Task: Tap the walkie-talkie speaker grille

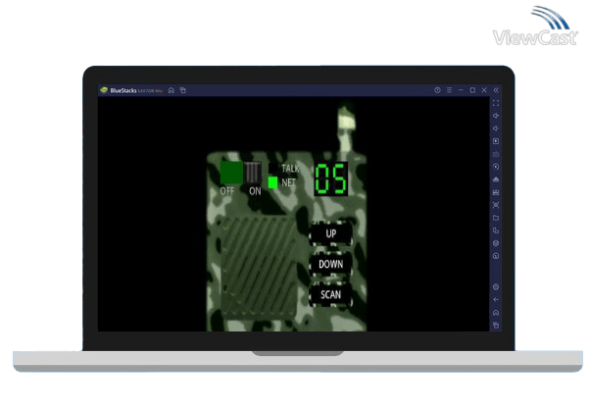Action: coord(259,266)
